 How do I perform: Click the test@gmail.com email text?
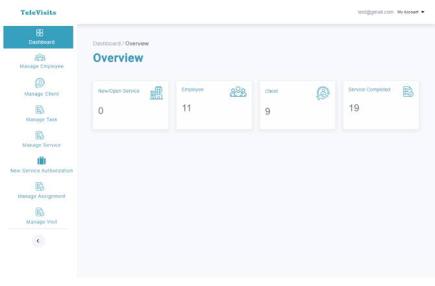376,12
